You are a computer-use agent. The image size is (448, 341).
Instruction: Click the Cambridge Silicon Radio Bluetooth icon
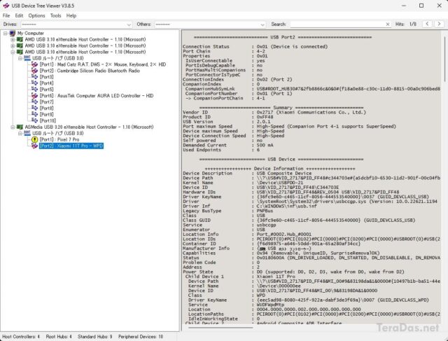point(34,70)
